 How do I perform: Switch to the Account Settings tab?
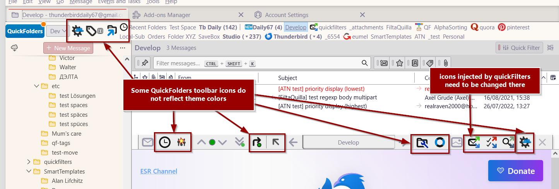tap(287, 15)
